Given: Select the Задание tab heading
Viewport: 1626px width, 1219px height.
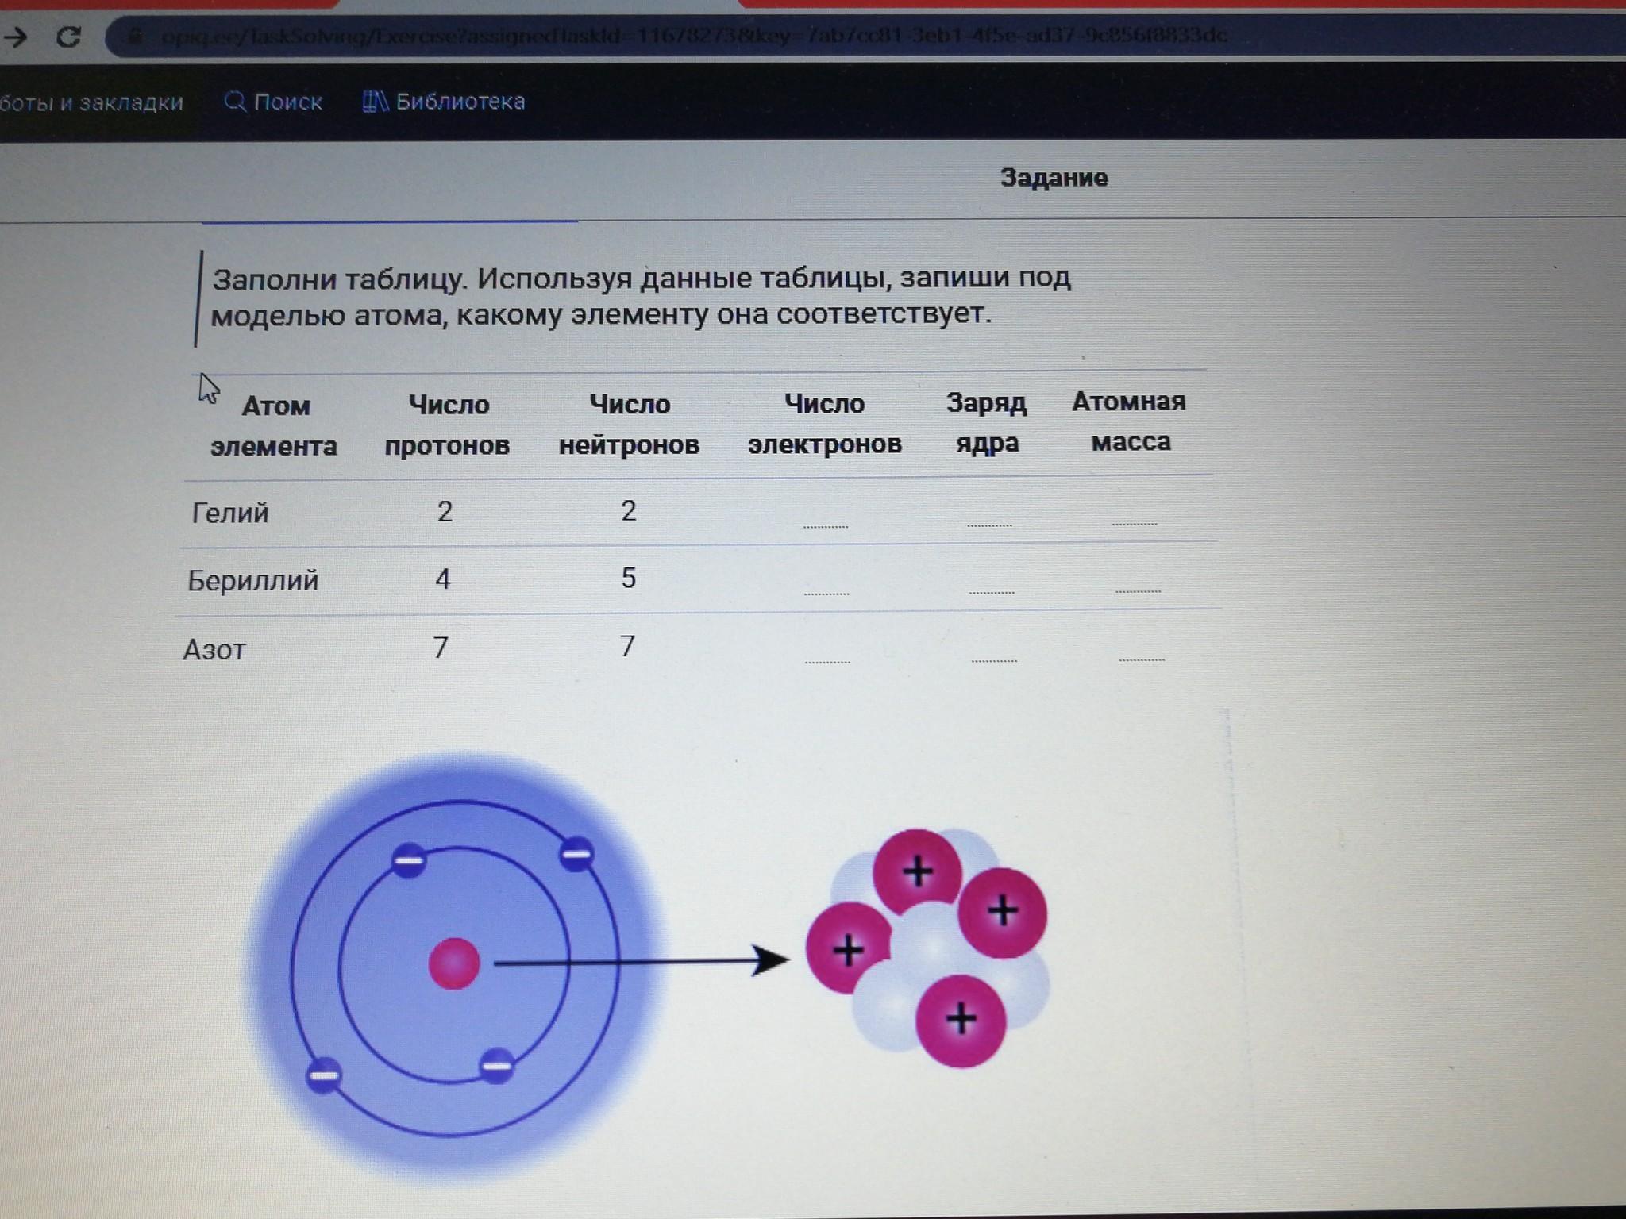Looking at the screenshot, I should coord(1053,177).
